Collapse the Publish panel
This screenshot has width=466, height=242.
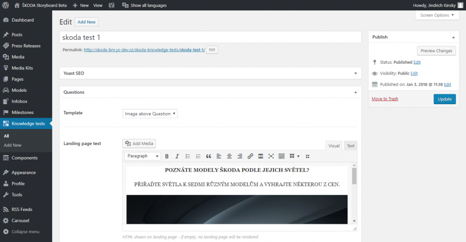(454, 37)
